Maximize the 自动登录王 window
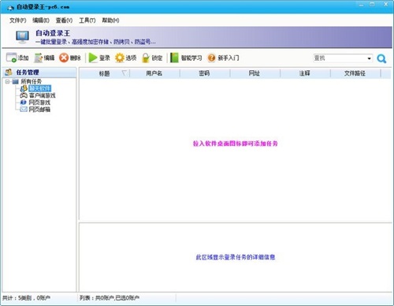This screenshot has height=306, width=394. click(372, 5)
